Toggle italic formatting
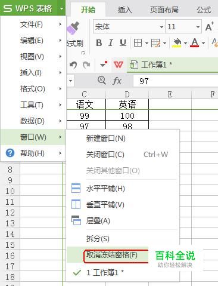218x286 pixels. coord(111,42)
